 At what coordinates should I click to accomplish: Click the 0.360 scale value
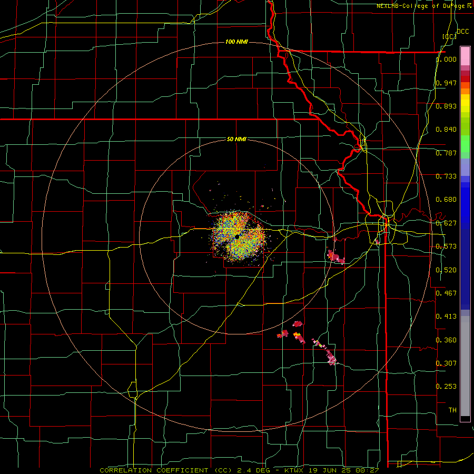point(446,340)
